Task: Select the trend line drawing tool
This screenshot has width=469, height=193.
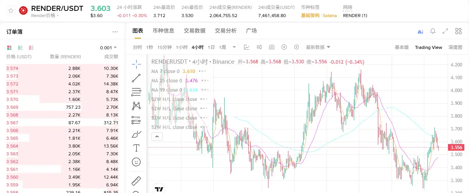Action: pos(136,78)
